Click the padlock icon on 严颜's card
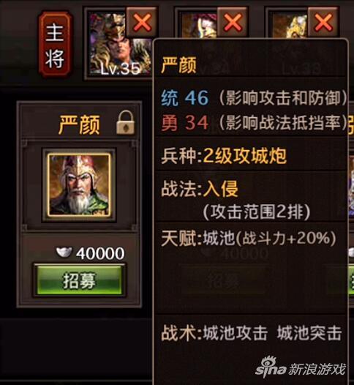Viewport: 354px width, 385px height. click(x=125, y=122)
